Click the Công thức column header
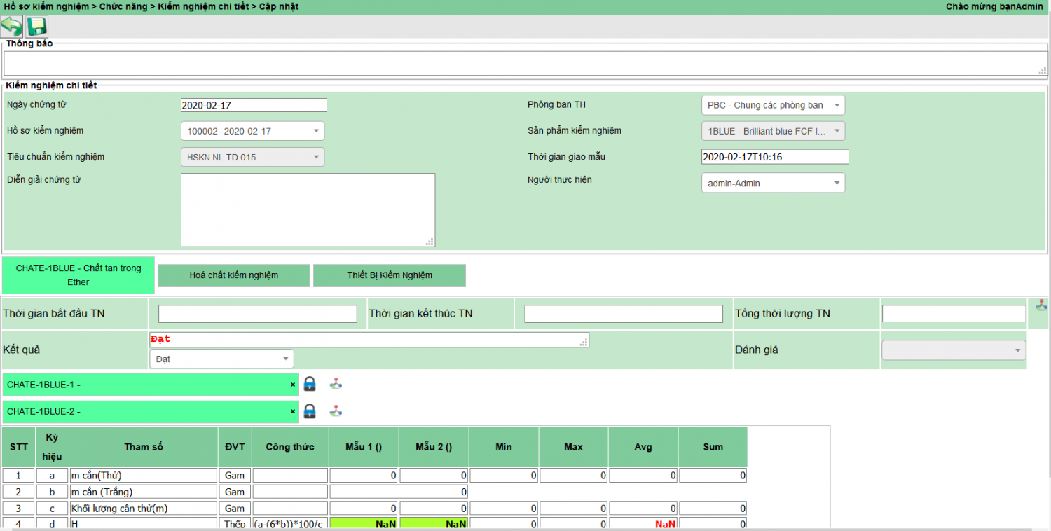 (x=290, y=447)
